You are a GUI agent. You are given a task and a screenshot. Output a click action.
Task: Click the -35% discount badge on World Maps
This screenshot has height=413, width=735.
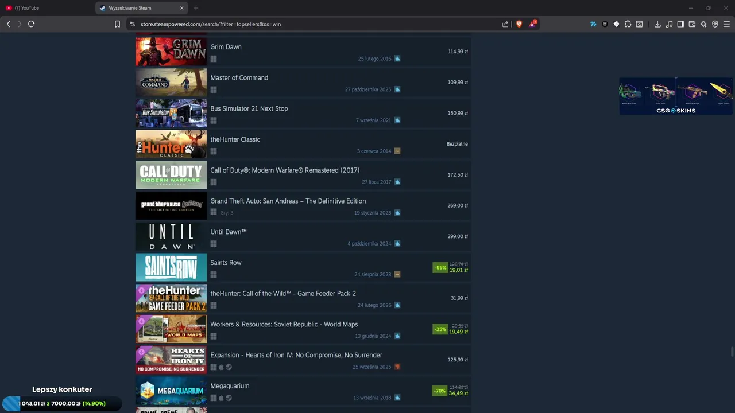(440, 329)
